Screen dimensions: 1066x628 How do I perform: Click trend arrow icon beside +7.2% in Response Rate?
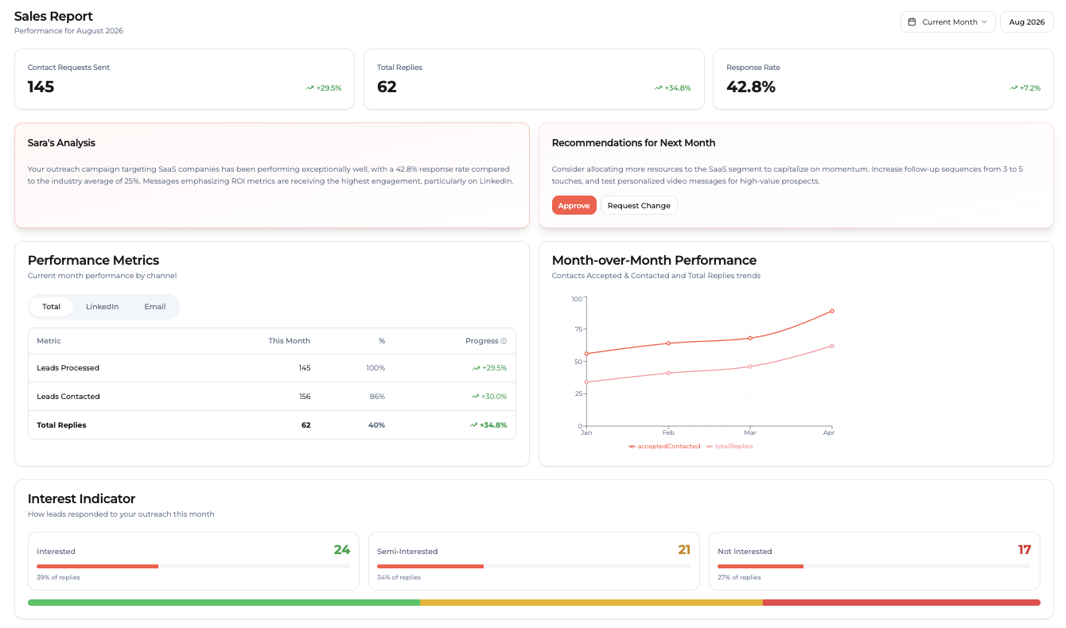[x=1014, y=88]
